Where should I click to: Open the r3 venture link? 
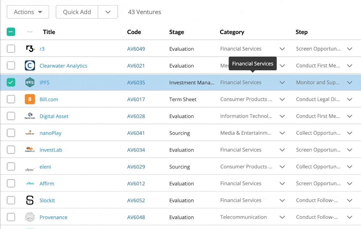point(42,49)
